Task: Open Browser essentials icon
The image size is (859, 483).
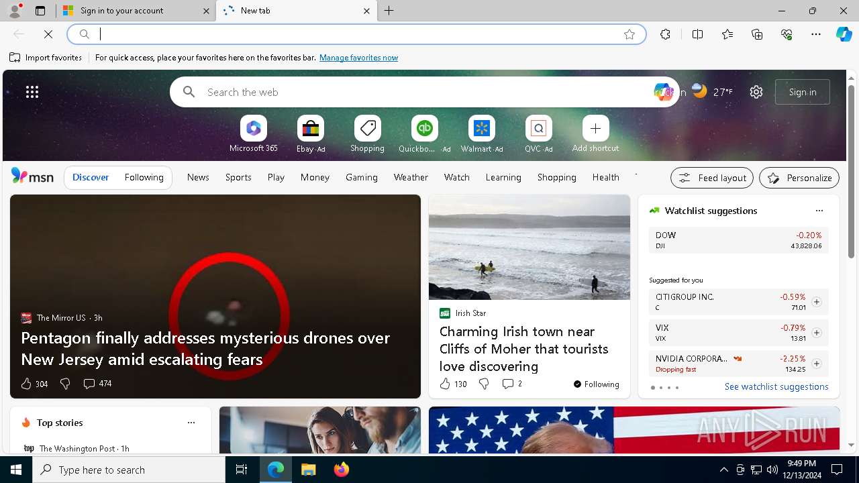Action: pos(787,34)
